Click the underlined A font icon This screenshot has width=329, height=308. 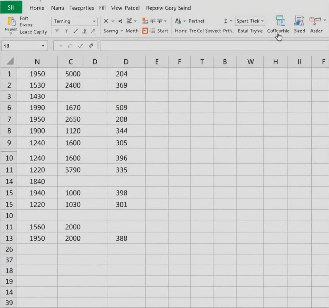click(x=84, y=31)
